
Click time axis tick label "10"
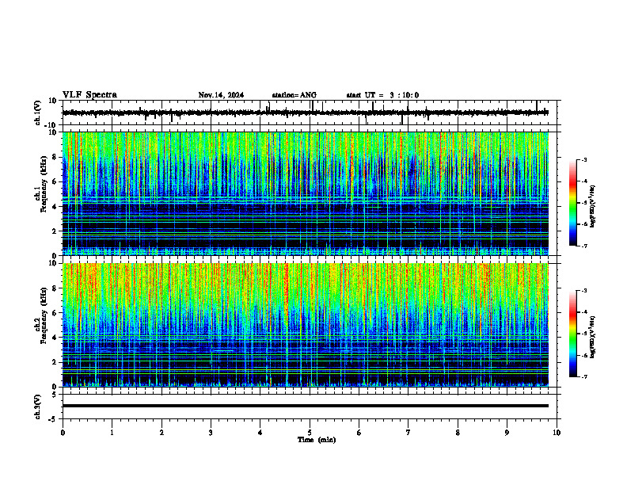pyautogui.click(x=557, y=433)
